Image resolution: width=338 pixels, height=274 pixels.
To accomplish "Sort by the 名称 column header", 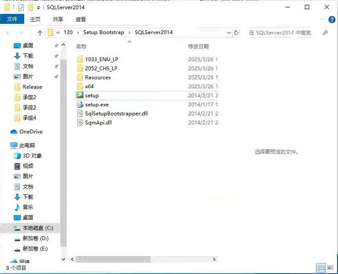I will [x=81, y=46].
